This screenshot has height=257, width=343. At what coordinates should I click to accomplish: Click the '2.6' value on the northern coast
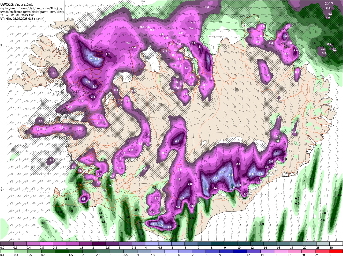tap(193, 43)
